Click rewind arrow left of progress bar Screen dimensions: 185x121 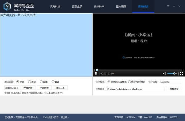[x=94, y=70]
